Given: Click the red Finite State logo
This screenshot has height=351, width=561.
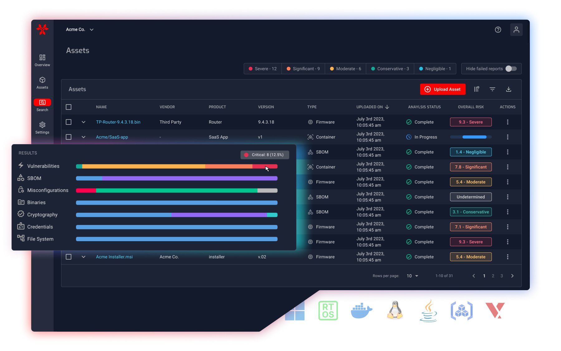Looking at the screenshot, I should 42,30.
